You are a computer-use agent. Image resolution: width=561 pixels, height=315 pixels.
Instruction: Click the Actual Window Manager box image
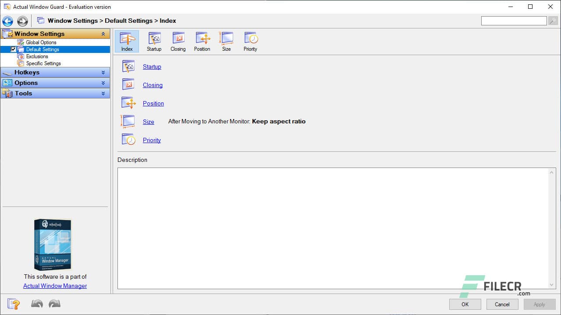click(53, 244)
